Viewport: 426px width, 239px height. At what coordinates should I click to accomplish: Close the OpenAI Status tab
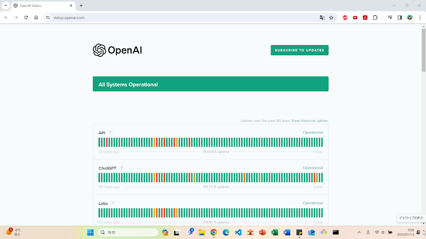tap(71, 5)
